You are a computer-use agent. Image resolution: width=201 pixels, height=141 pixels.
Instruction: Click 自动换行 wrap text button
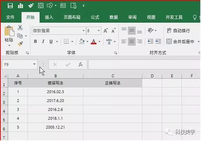point(178,30)
